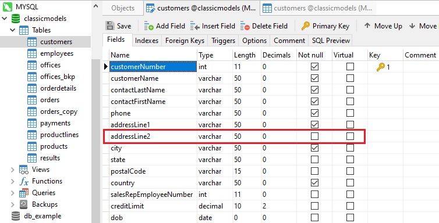Open the Indexes tab
The height and width of the screenshot is (223, 439).
click(146, 41)
